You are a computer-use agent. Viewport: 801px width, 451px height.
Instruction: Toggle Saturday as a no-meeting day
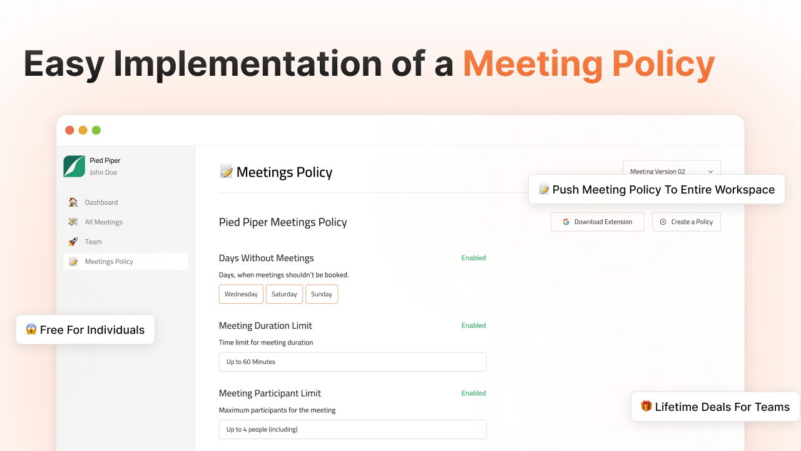point(284,294)
